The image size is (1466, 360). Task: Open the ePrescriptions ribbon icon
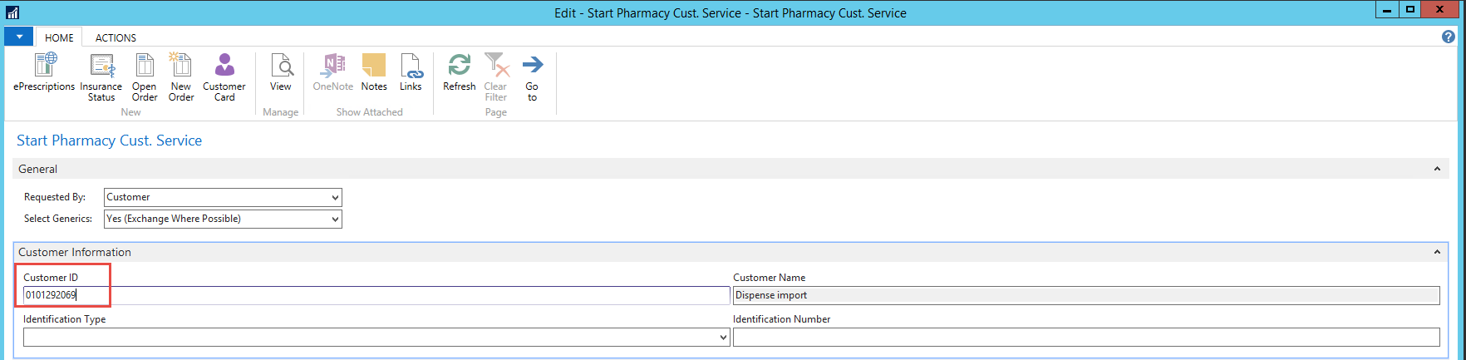(45, 66)
